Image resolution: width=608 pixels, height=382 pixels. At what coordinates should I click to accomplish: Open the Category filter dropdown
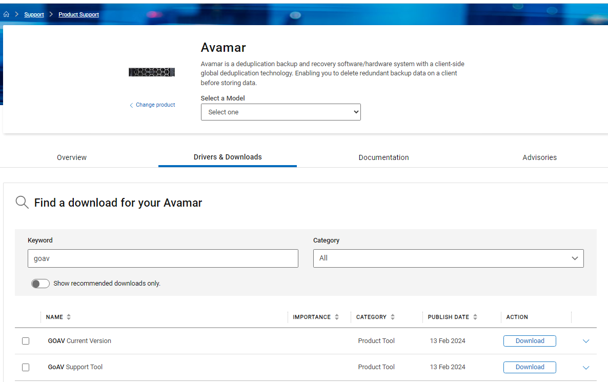click(x=448, y=258)
